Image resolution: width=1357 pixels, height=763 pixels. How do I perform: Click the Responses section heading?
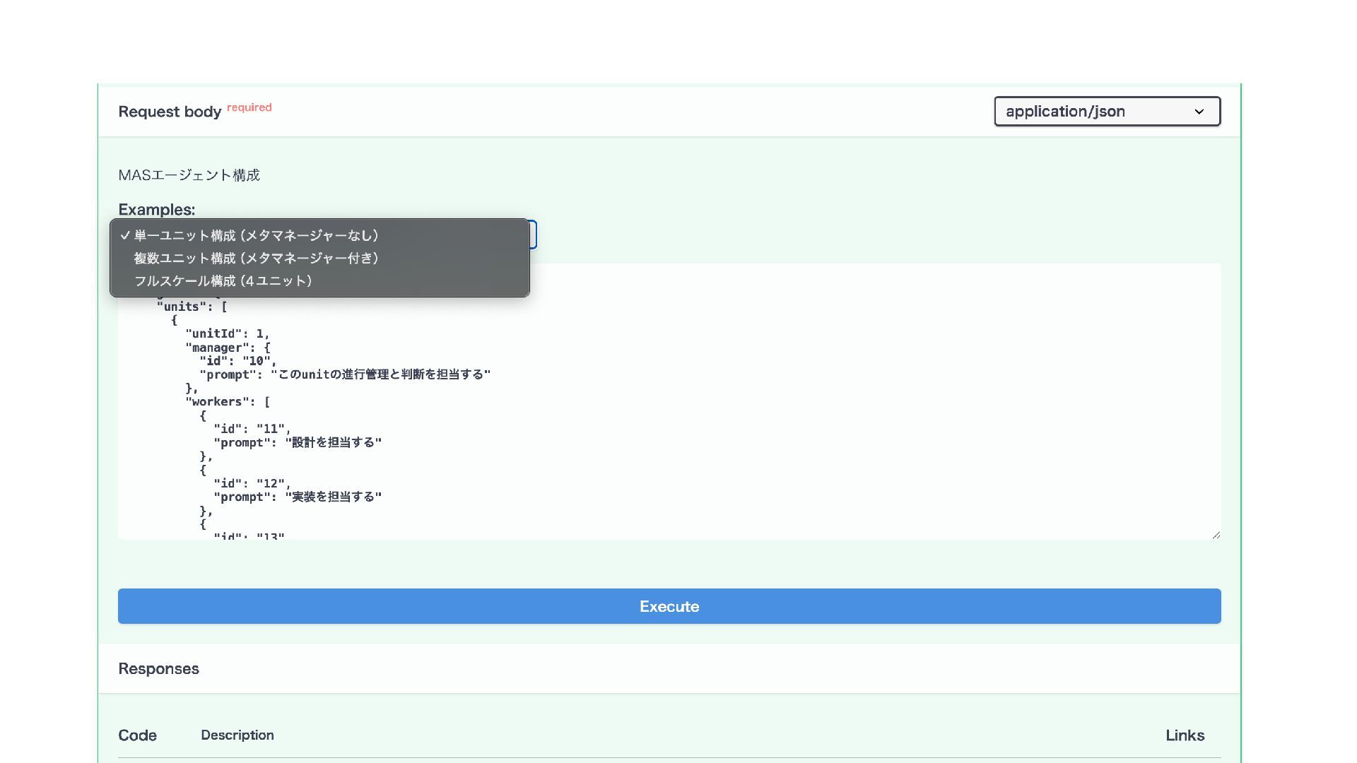pyautogui.click(x=158, y=668)
